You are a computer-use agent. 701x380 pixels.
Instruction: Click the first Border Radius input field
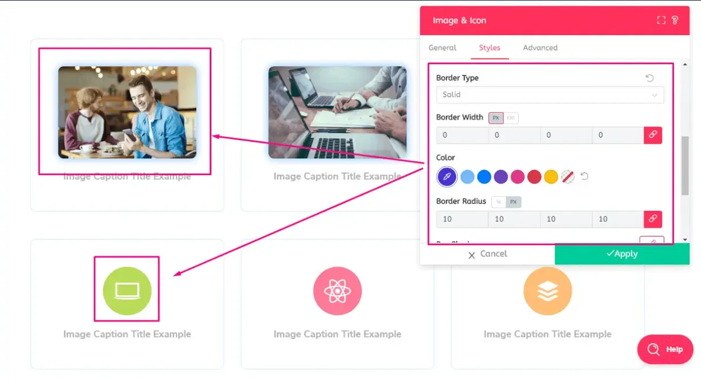[x=462, y=219]
